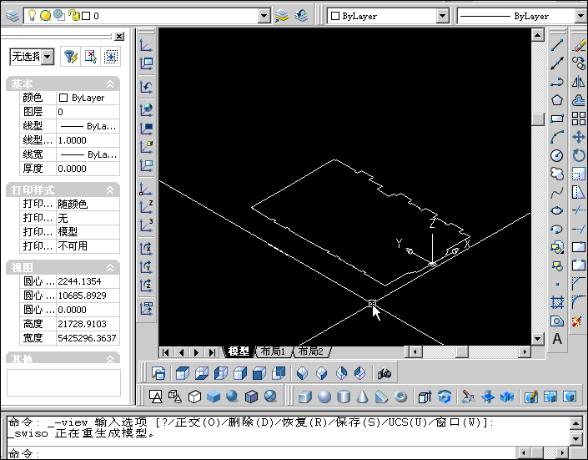Click the 高度 value 21728.9103
The image size is (588, 460).
[x=88, y=324]
